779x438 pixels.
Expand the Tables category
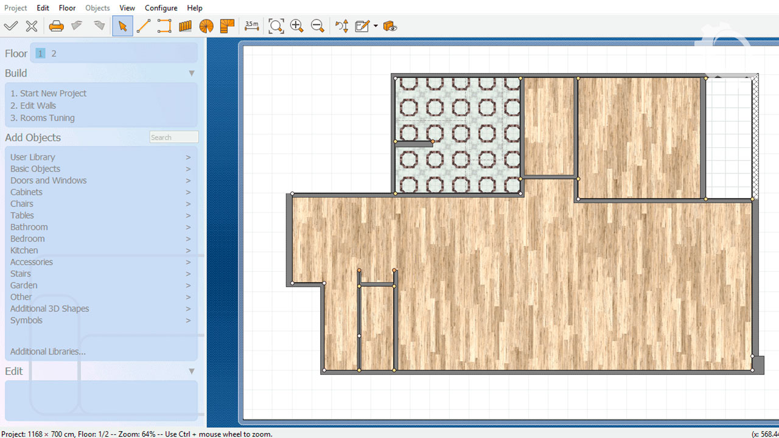pyautogui.click(x=100, y=215)
